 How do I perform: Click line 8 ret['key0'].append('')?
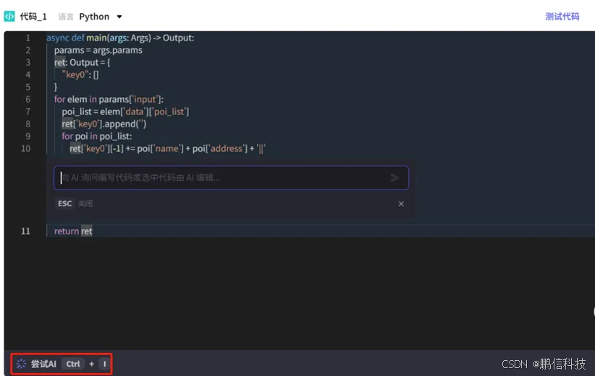coord(104,124)
